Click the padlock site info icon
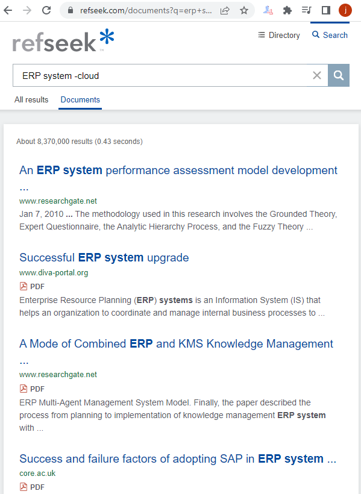This screenshot has width=361, height=494. point(71,10)
